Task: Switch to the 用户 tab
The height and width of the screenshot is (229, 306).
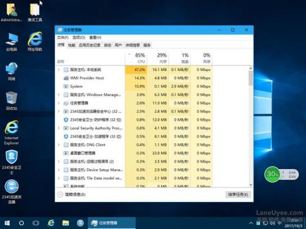Action: [118, 45]
